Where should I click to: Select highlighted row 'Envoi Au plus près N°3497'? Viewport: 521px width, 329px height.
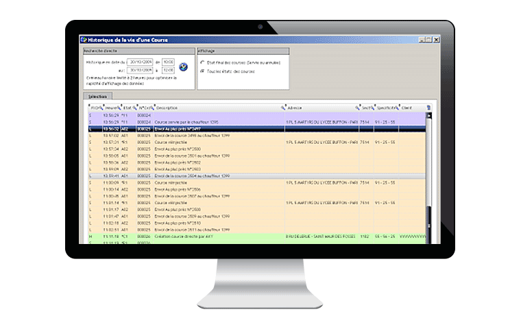pyautogui.click(x=257, y=129)
